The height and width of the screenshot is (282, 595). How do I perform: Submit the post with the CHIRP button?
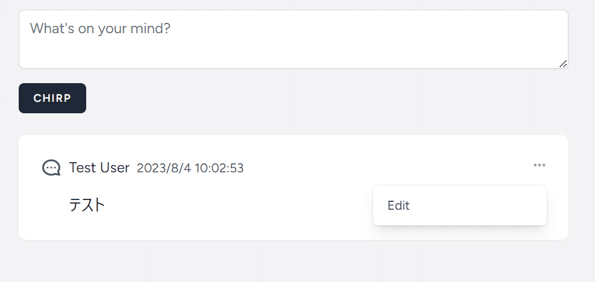pos(52,98)
